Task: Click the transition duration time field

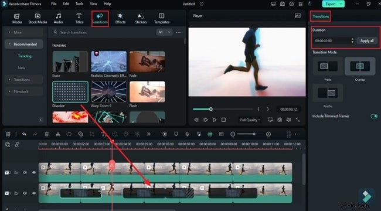Action: pos(331,40)
